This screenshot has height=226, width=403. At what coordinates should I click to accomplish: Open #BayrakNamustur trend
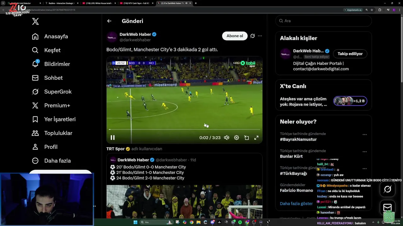click(x=298, y=139)
